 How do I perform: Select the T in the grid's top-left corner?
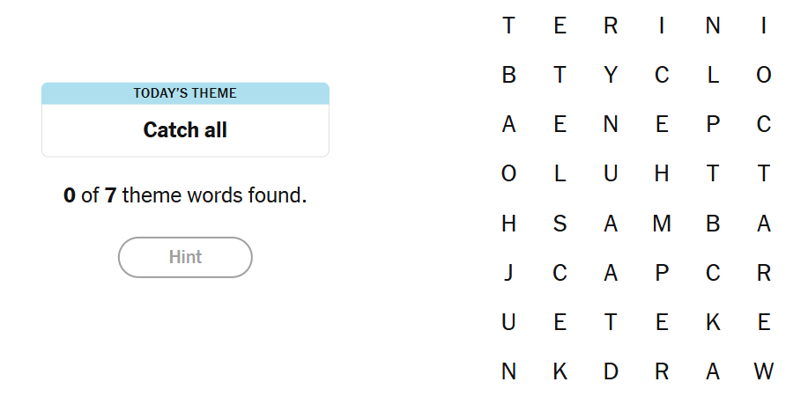click(508, 26)
